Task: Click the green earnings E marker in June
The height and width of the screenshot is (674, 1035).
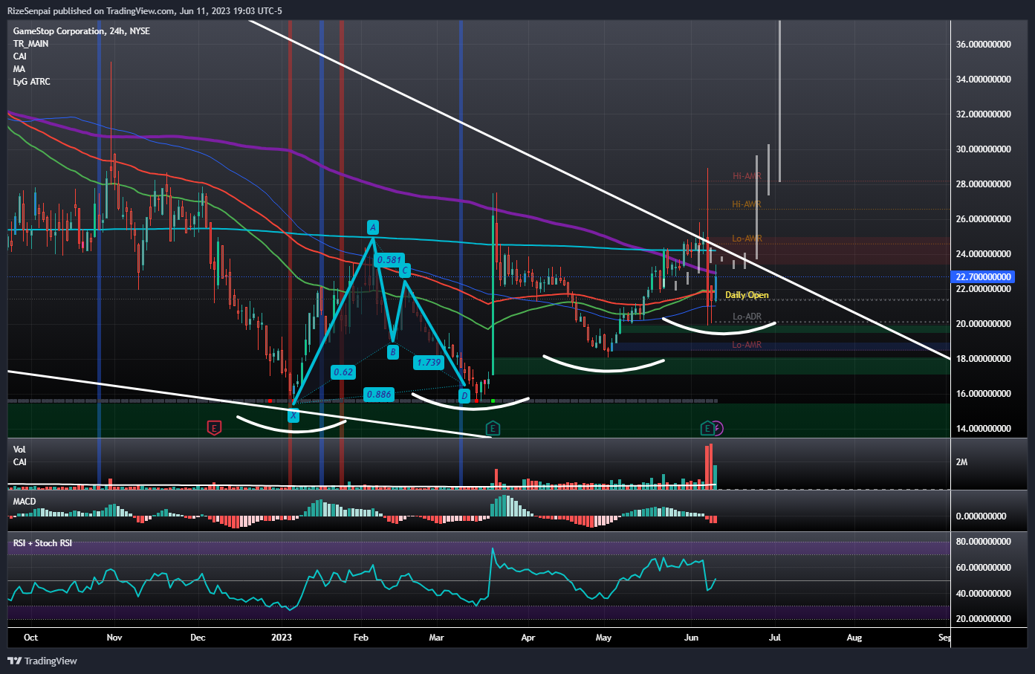Action: click(x=707, y=428)
